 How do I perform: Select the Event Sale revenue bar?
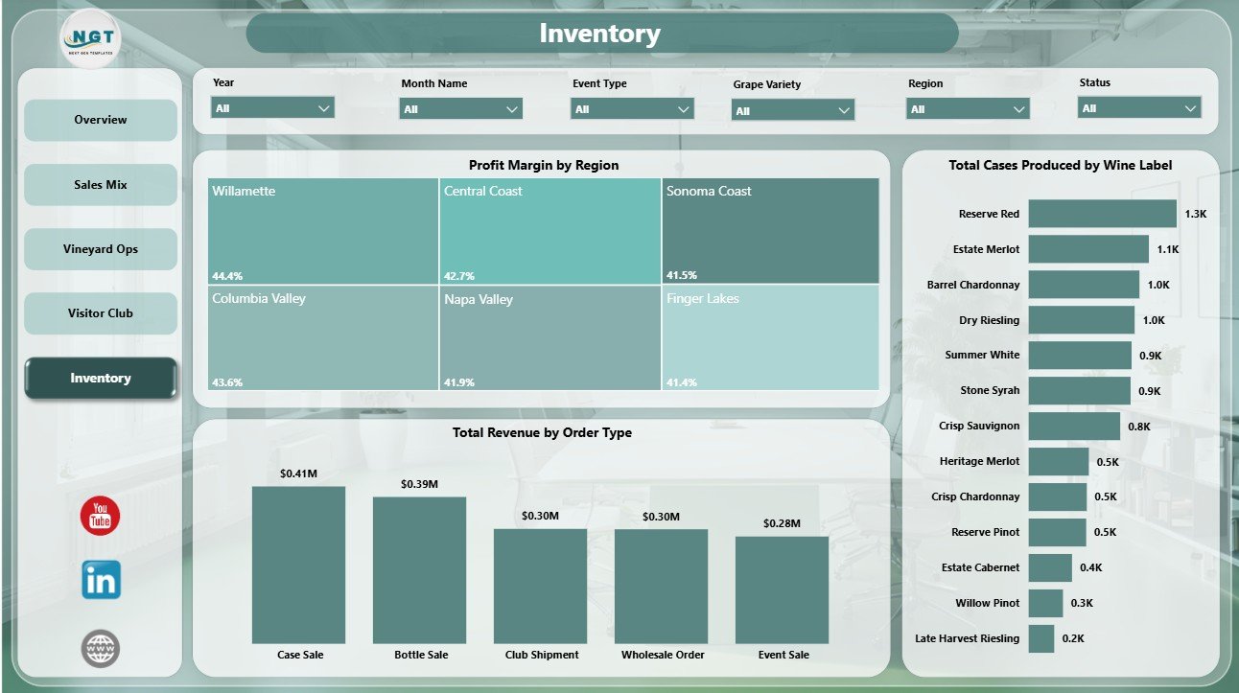782,589
